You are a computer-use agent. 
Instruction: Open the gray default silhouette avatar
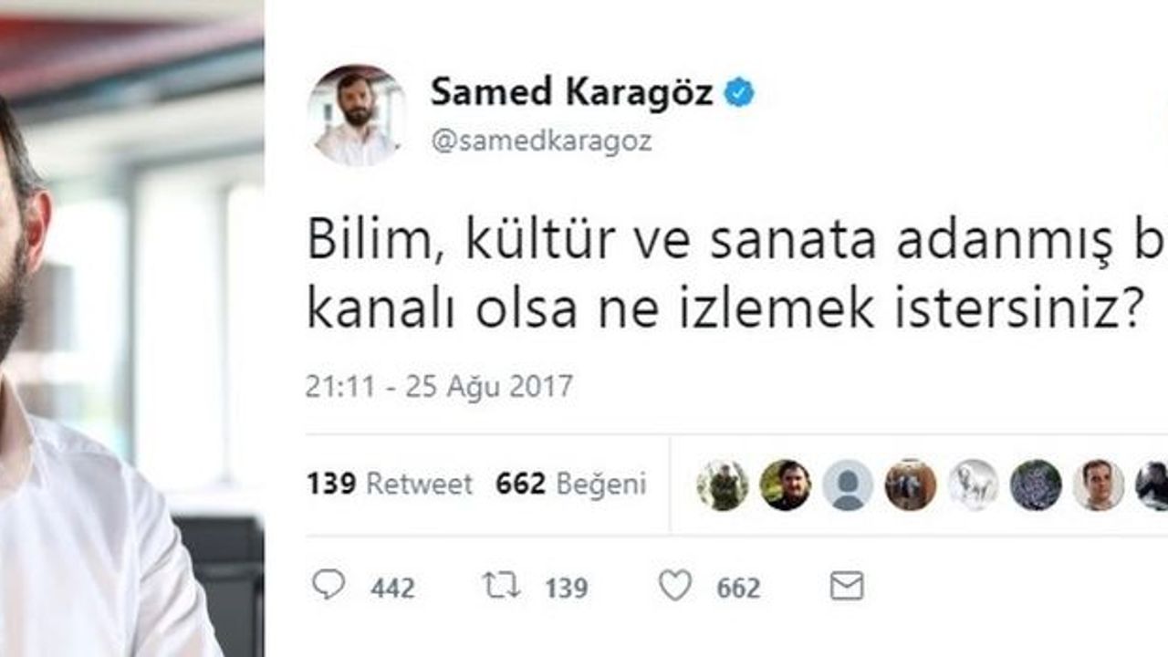pyautogui.click(x=848, y=485)
